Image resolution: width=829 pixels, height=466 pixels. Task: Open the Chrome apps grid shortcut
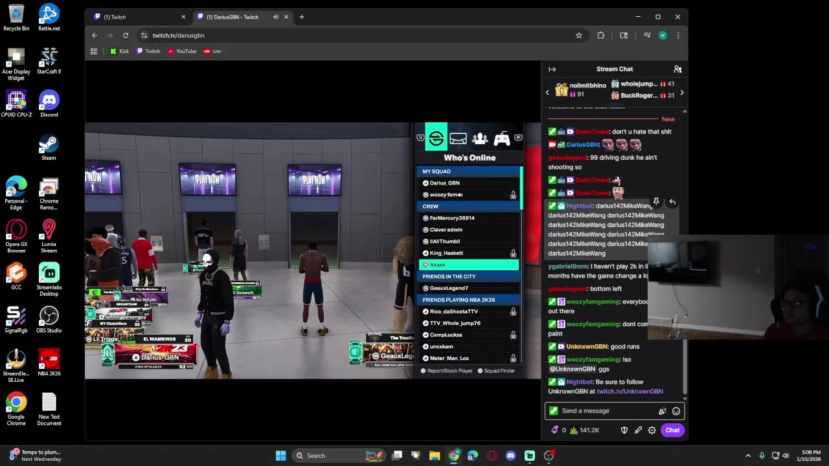pyautogui.click(x=94, y=51)
